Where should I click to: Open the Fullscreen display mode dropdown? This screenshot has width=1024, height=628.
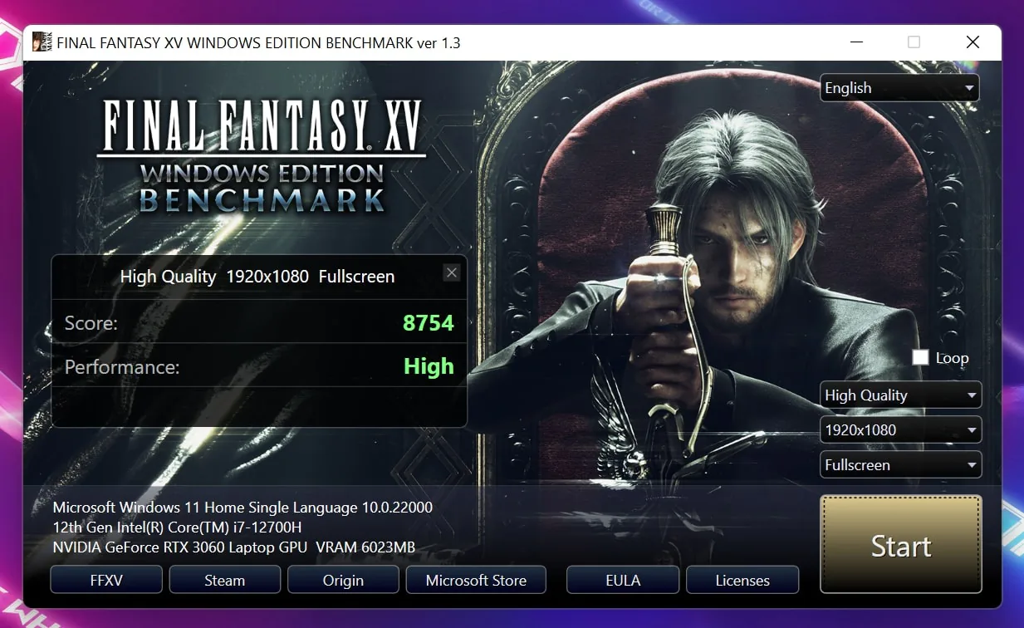pos(901,465)
